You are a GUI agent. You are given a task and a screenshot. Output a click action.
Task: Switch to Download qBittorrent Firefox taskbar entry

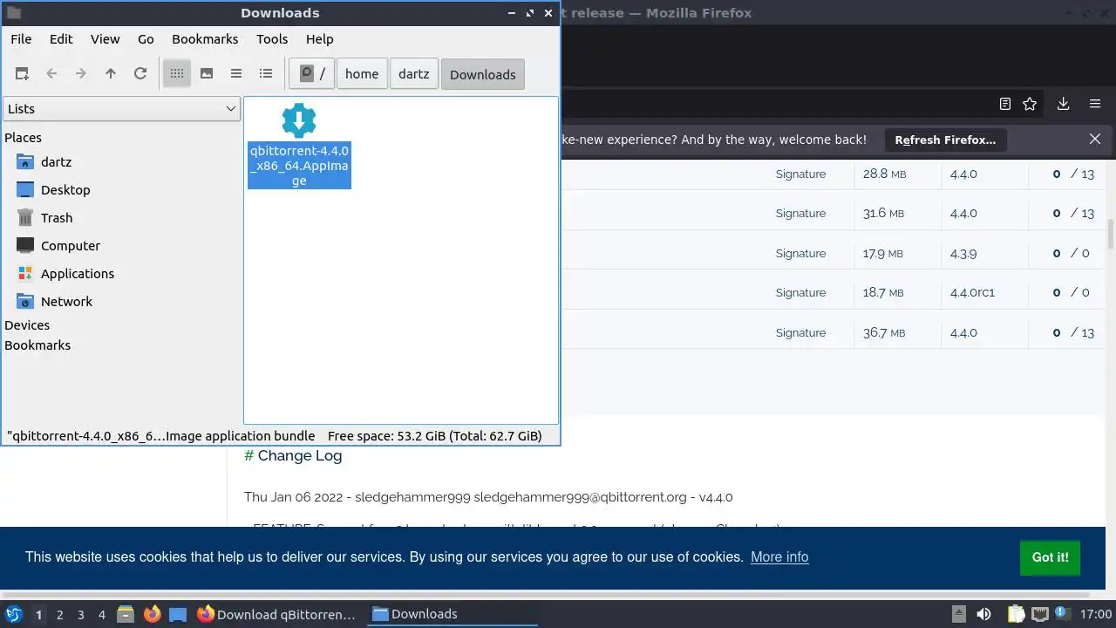pos(277,614)
